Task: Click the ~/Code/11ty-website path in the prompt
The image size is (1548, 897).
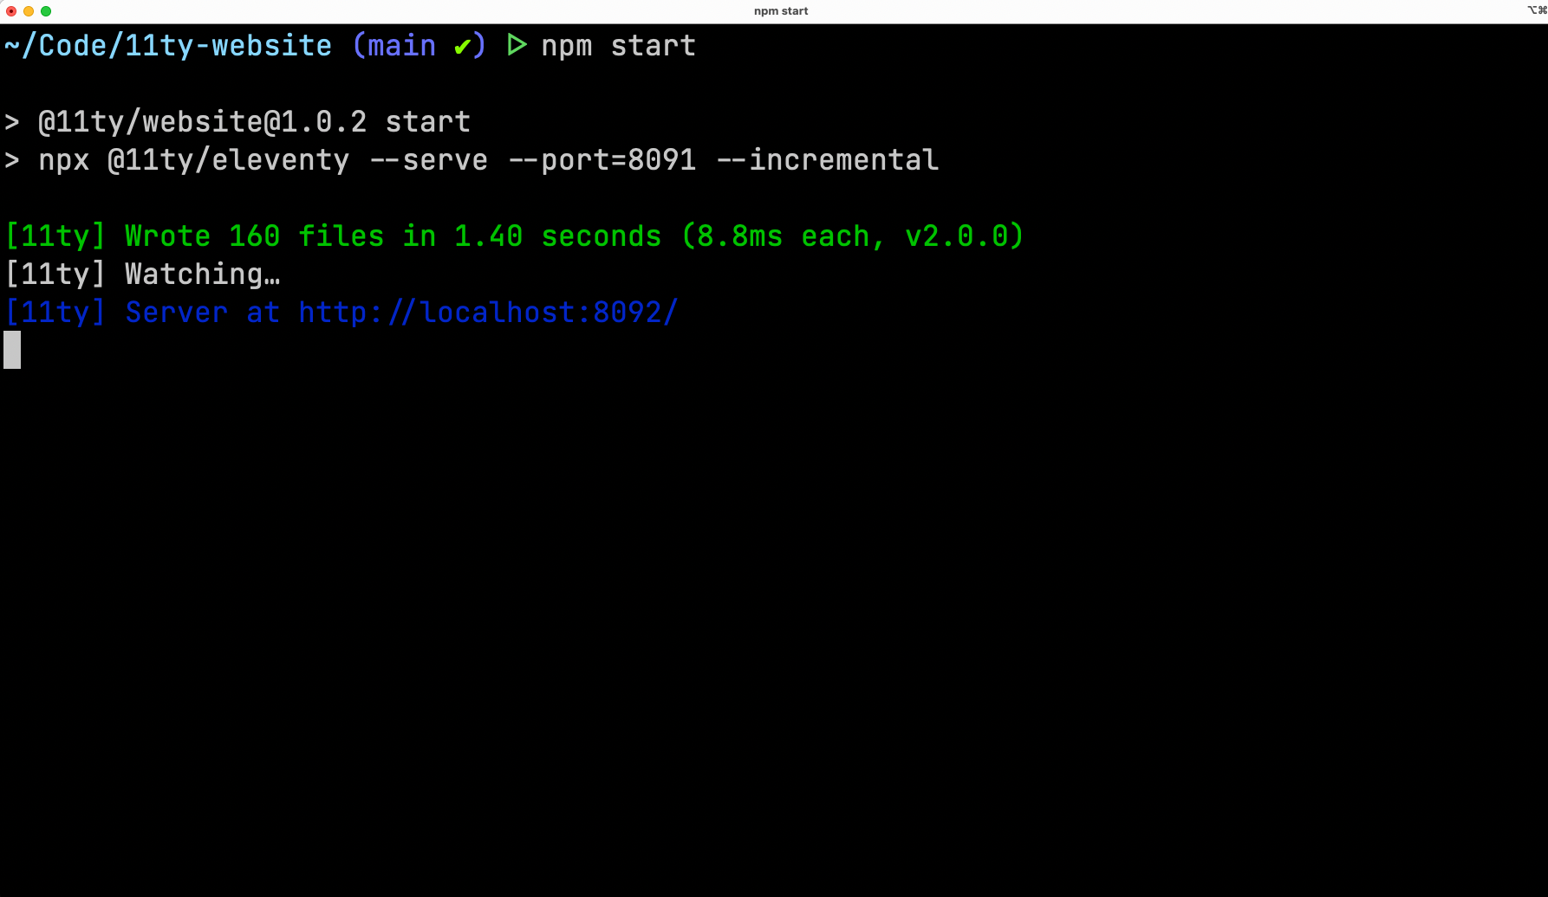Action: 168,46
